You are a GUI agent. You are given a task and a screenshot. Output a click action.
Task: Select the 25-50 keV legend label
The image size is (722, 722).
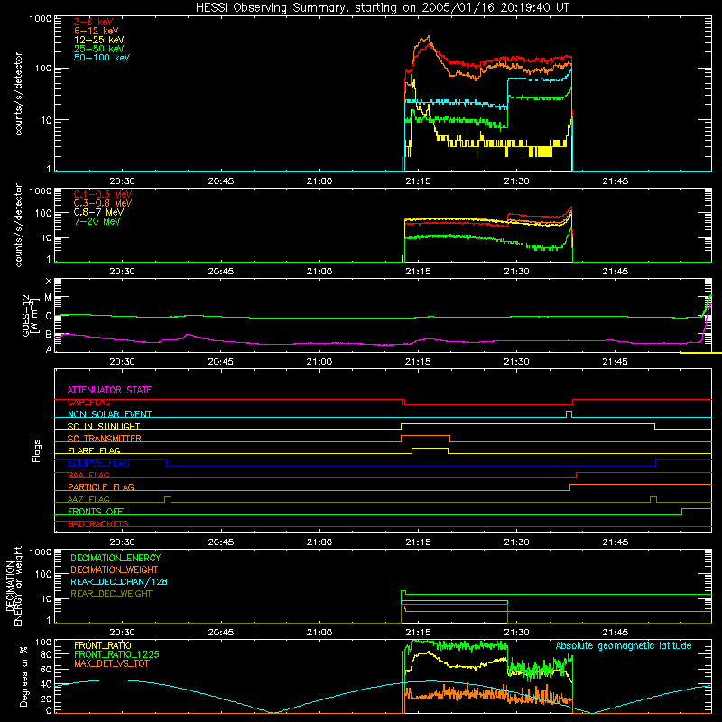[x=99, y=49]
